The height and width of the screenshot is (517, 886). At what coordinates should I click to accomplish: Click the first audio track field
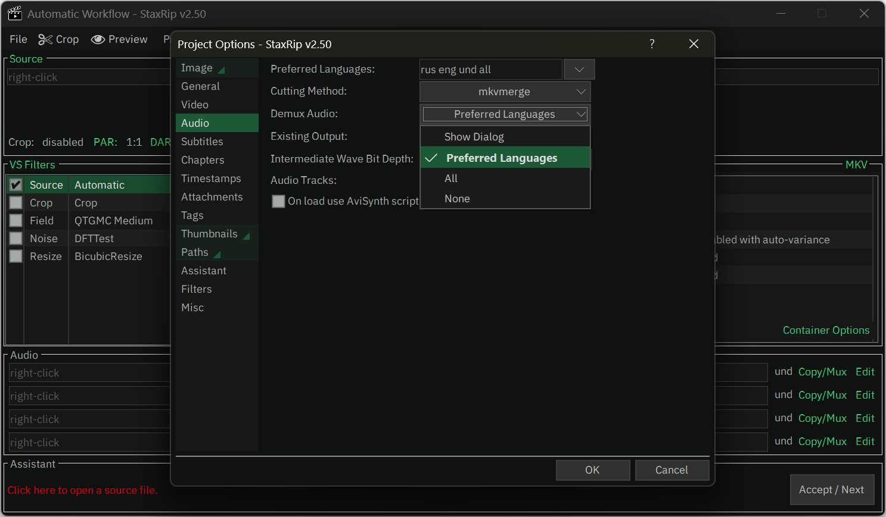pyautogui.click(x=90, y=373)
